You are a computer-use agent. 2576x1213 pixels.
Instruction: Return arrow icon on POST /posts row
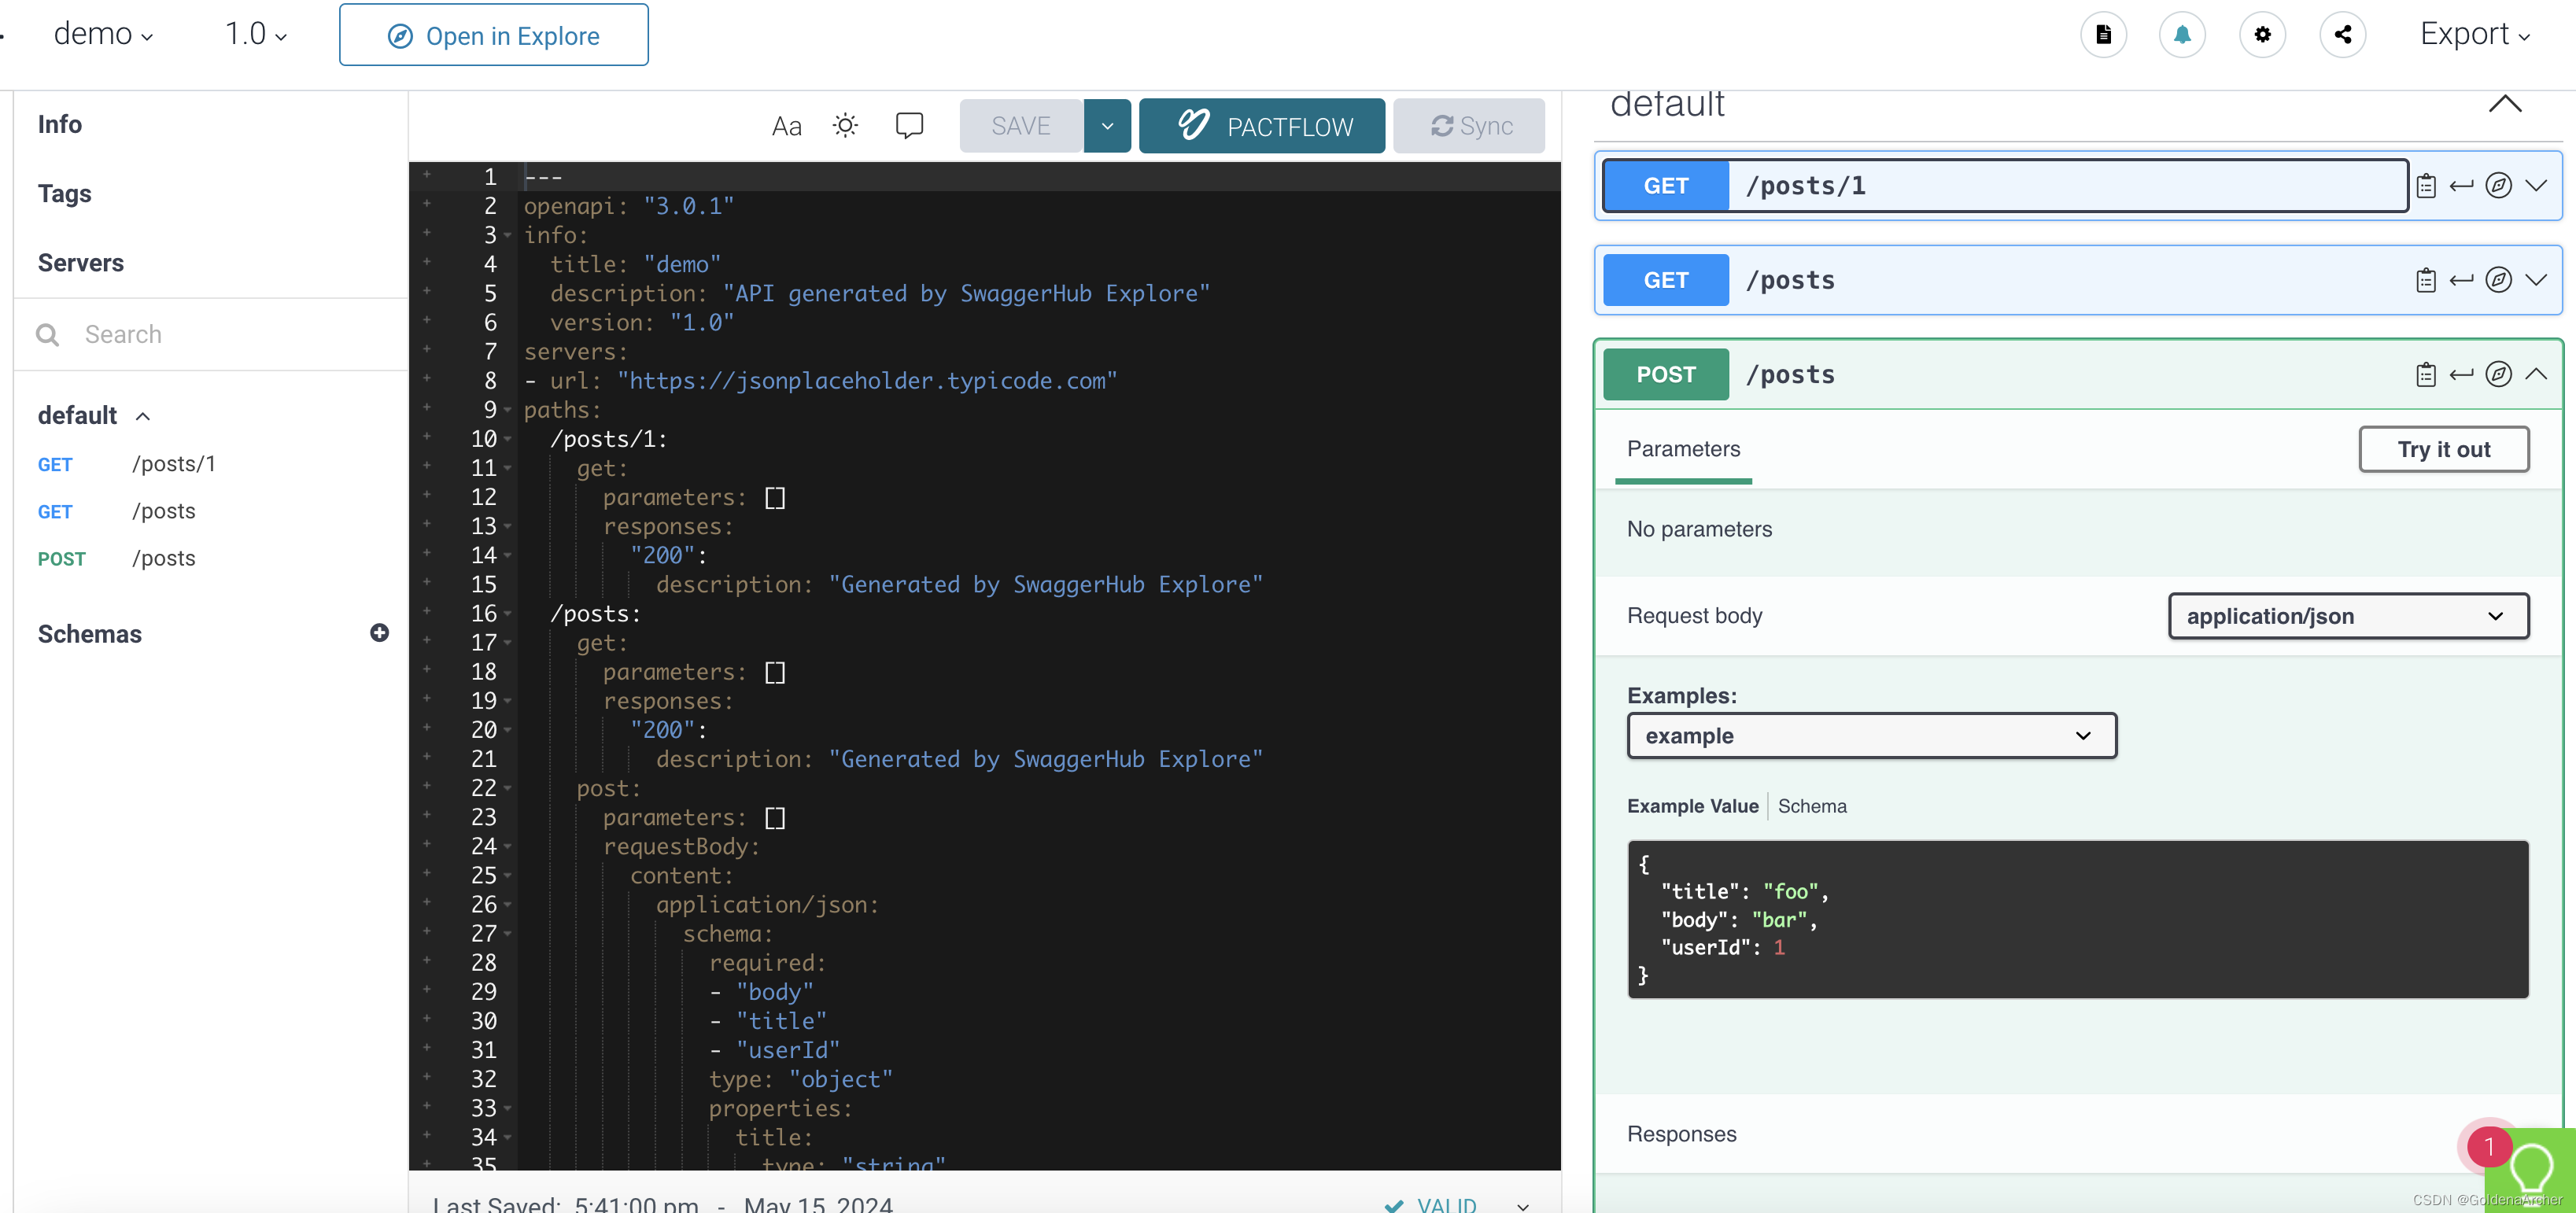pyautogui.click(x=2461, y=374)
